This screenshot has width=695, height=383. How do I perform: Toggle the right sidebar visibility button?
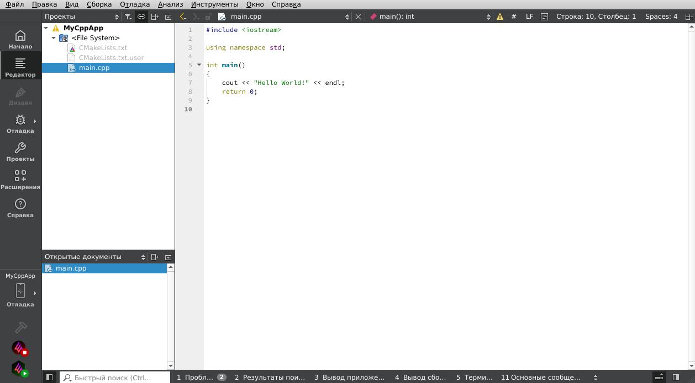(x=676, y=377)
